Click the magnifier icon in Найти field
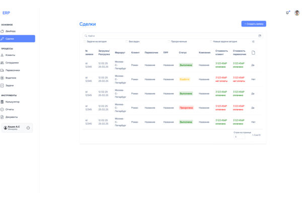Image resolution: width=302 pixels, height=201 pixels. point(86,36)
